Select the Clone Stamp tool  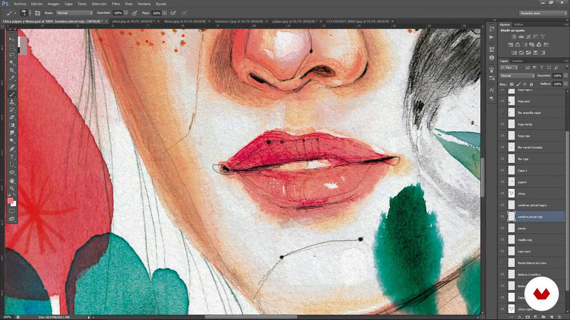[12, 102]
